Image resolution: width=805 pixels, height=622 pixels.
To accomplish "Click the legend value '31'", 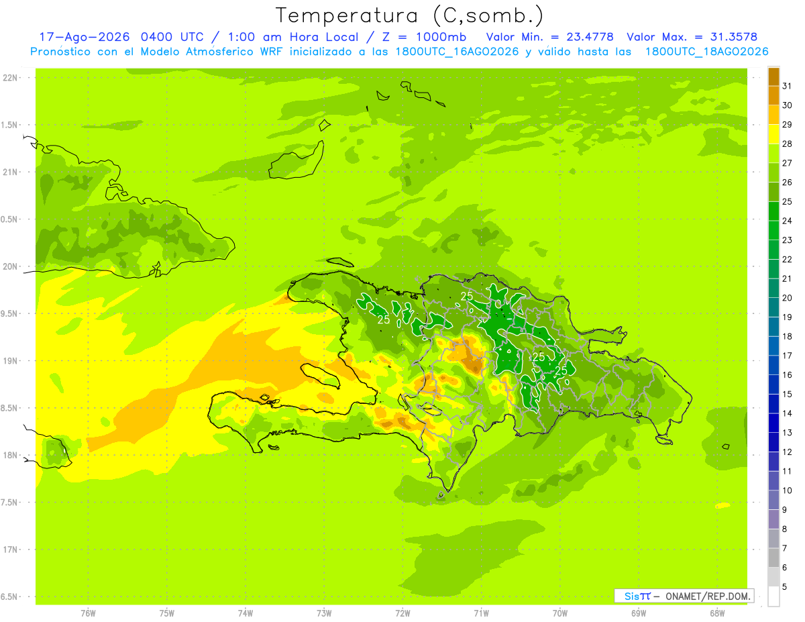I will coord(787,86).
